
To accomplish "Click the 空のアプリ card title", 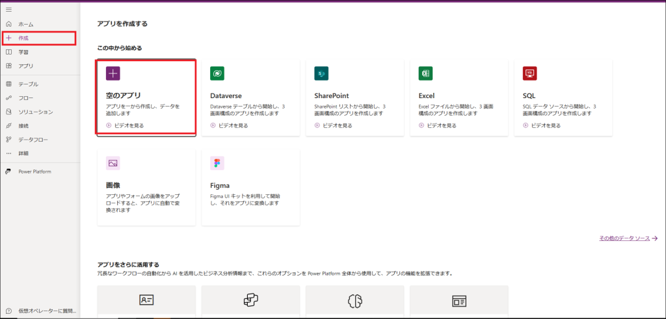I will (123, 96).
